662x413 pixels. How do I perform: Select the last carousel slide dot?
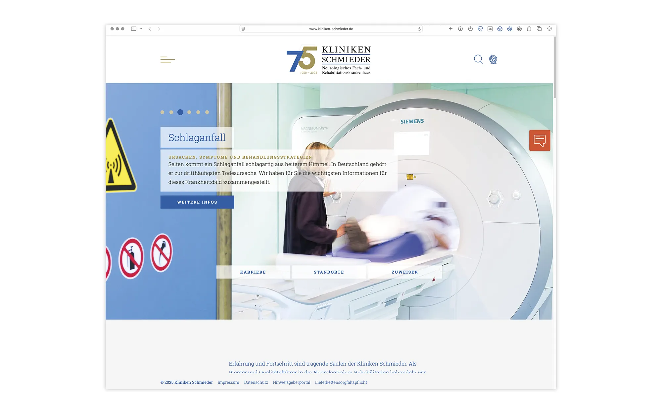point(207,112)
